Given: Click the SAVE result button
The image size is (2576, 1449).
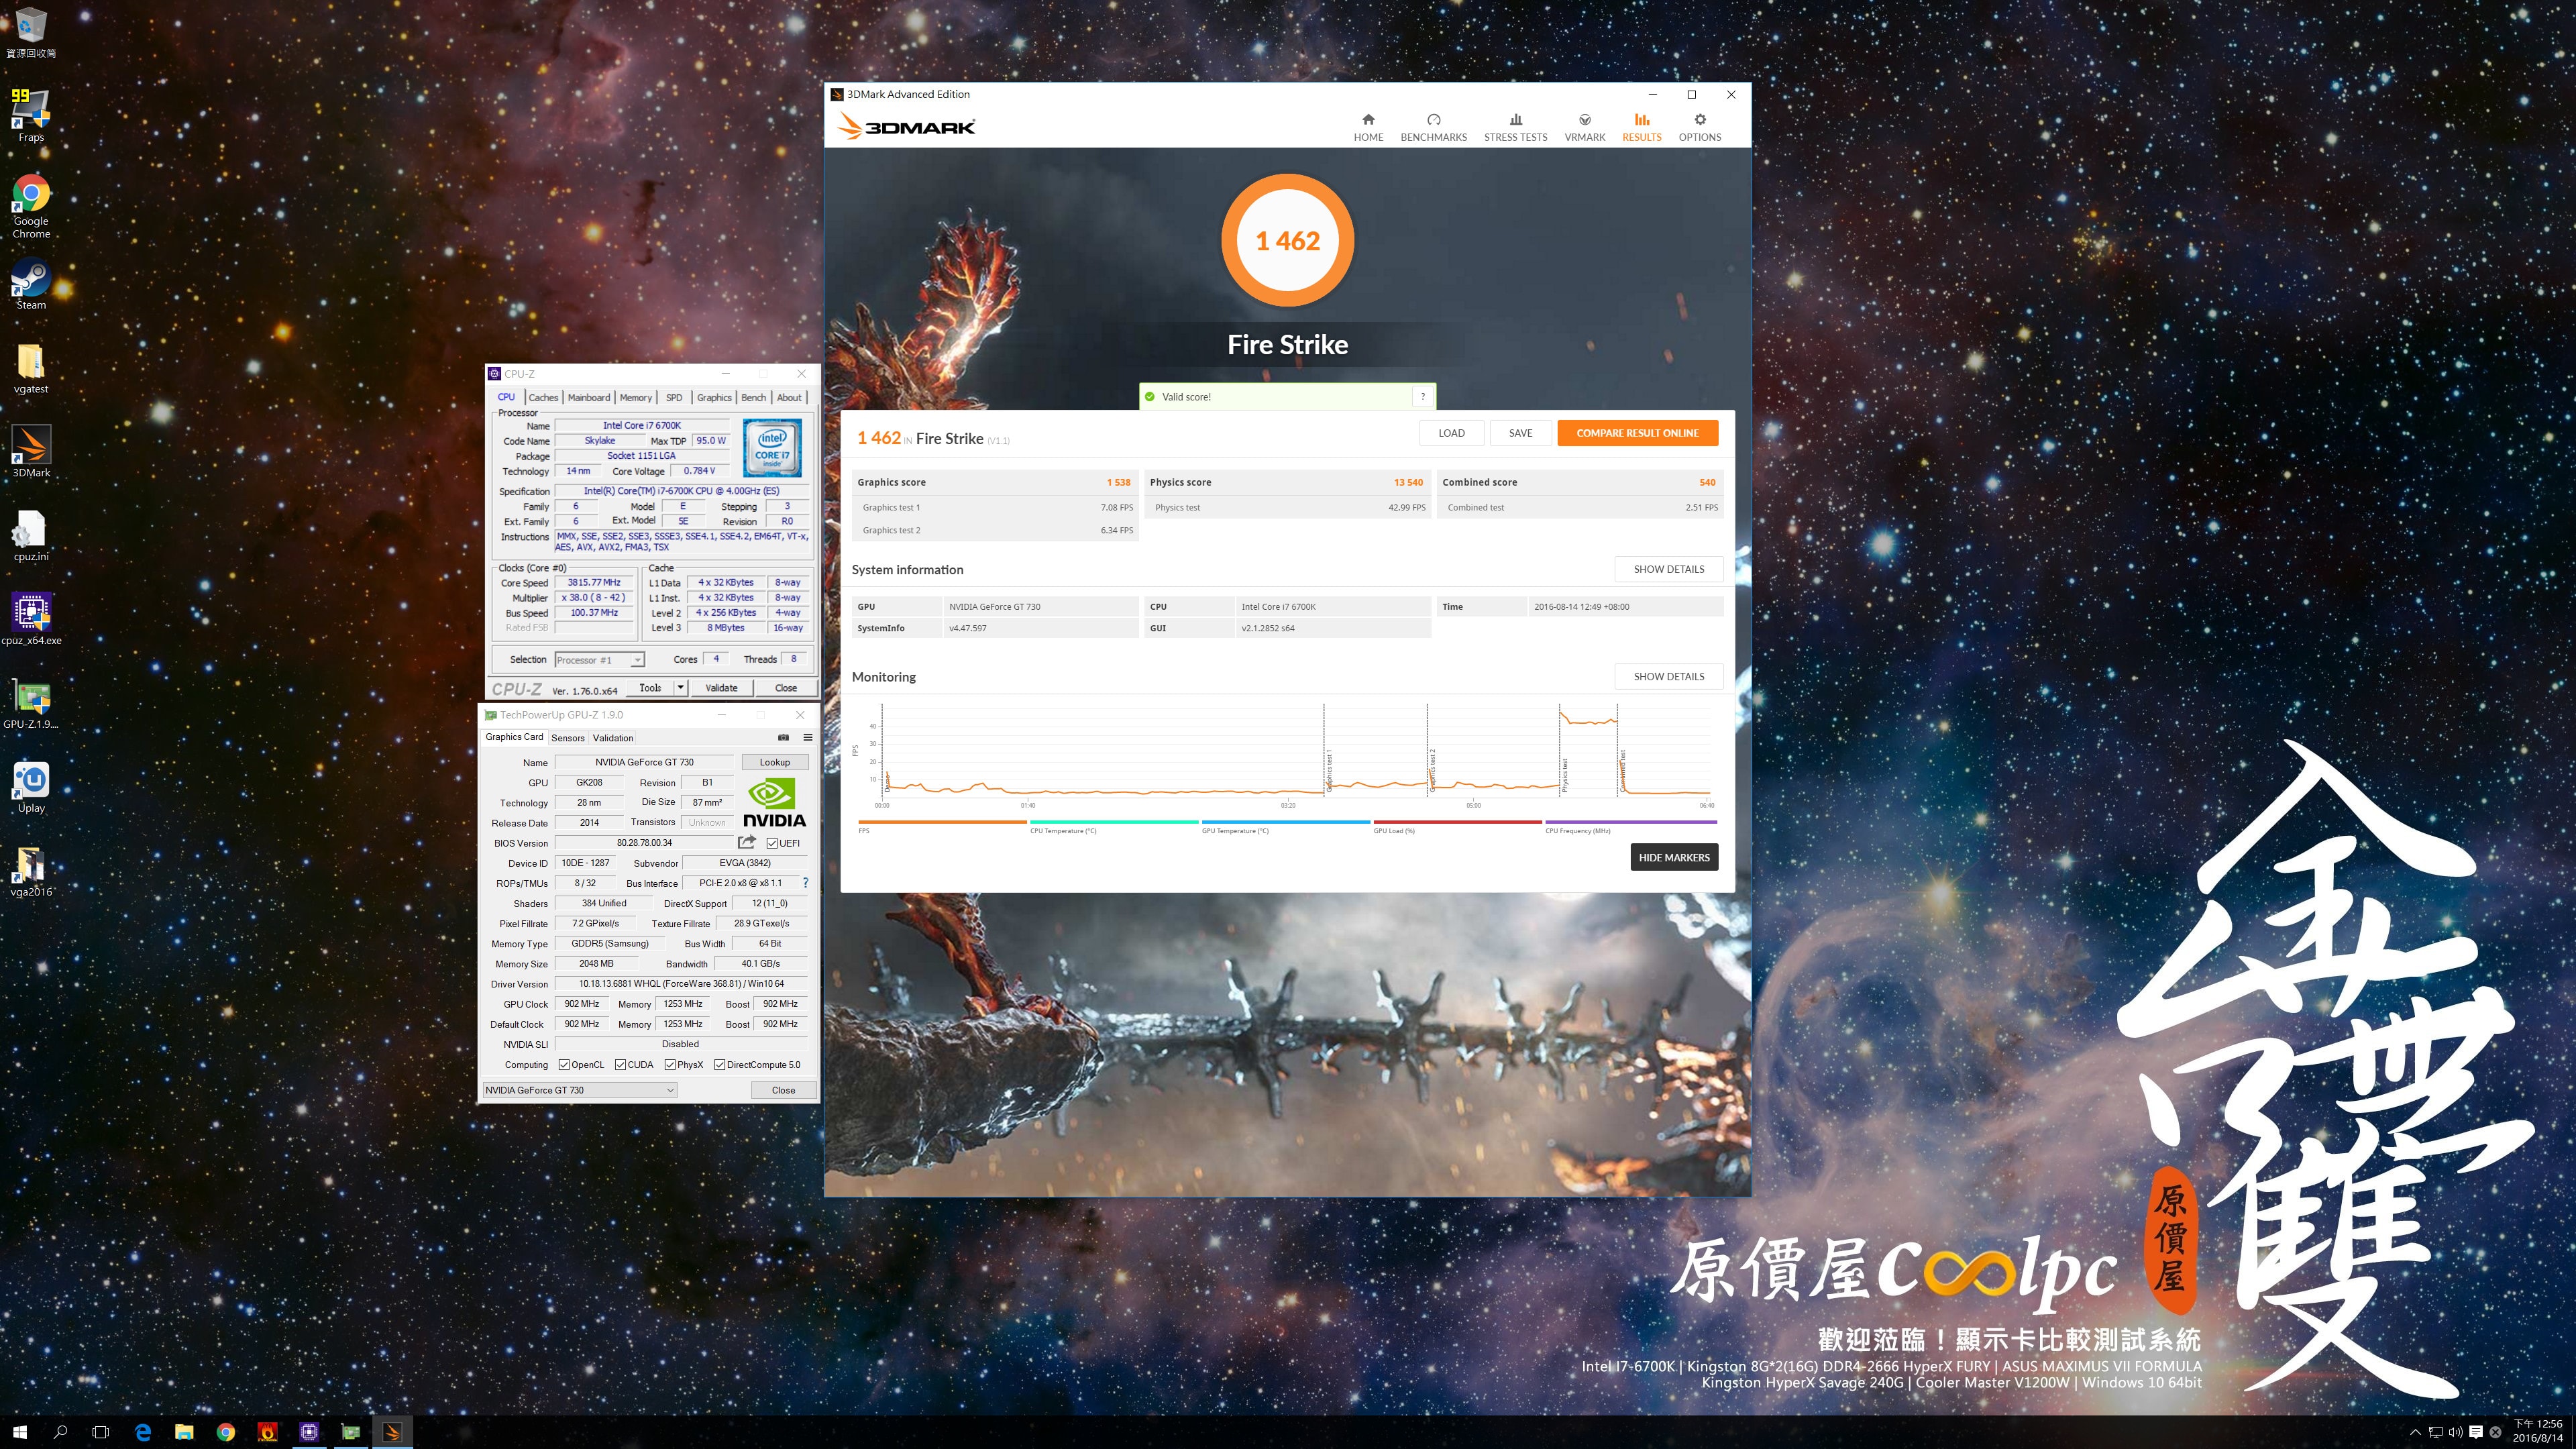Looking at the screenshot, I should pyautogui.click(x=1520, y=433).
